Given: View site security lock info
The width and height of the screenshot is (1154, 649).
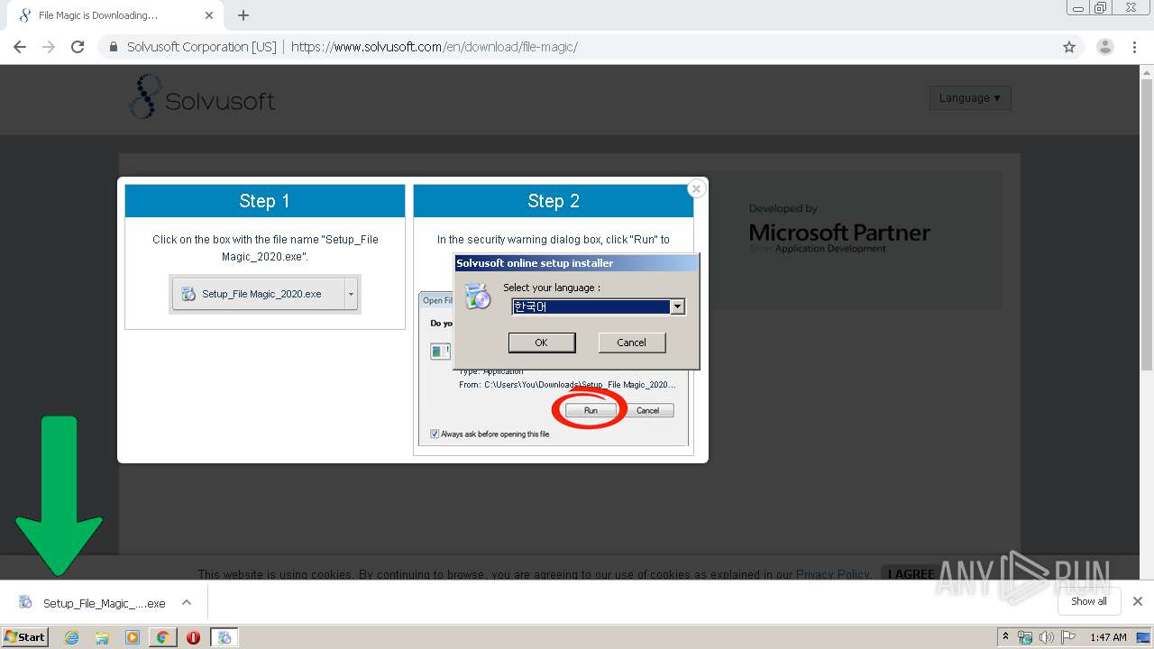Looking at the screenshot, I should click(114, 47).
